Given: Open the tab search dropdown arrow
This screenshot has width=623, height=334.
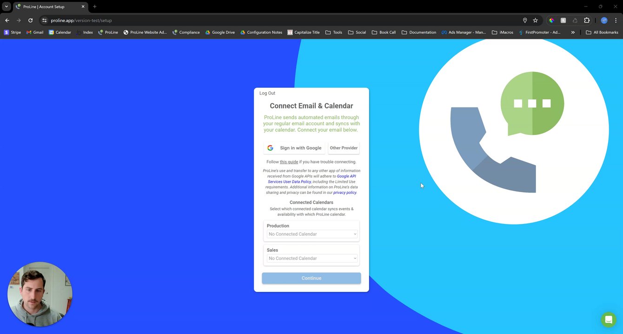Looking at the screenshot, I should pyautogui.click(x=7, y=6).
